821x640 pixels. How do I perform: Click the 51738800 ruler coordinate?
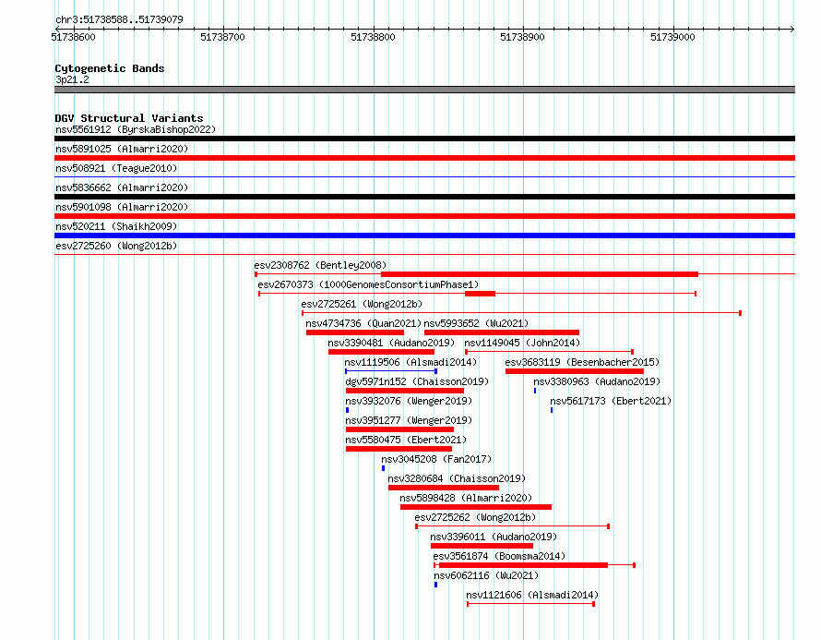[x=373, y=37]
